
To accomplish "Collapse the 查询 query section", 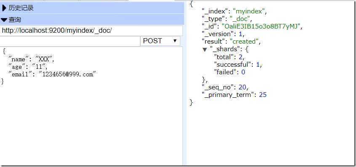I will click(92, 20).
